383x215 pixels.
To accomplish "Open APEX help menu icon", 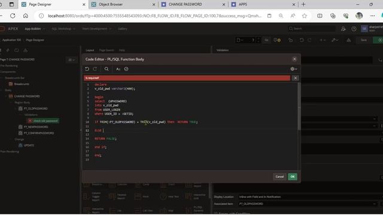I will coord(354,29).
